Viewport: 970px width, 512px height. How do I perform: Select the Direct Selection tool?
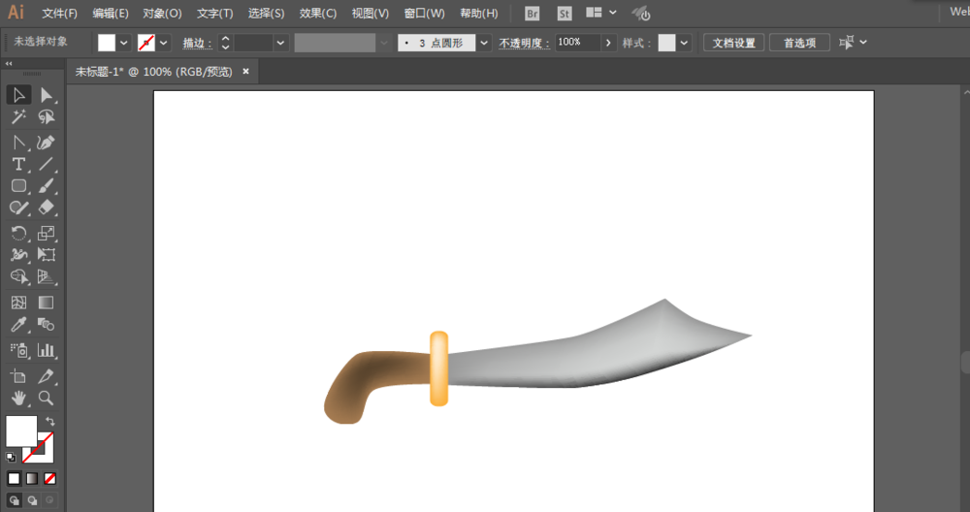[46, 95]
